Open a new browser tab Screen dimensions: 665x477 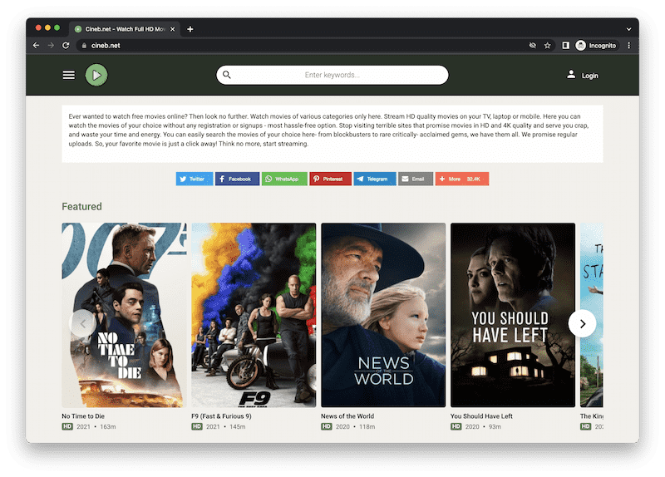(190, 29)
